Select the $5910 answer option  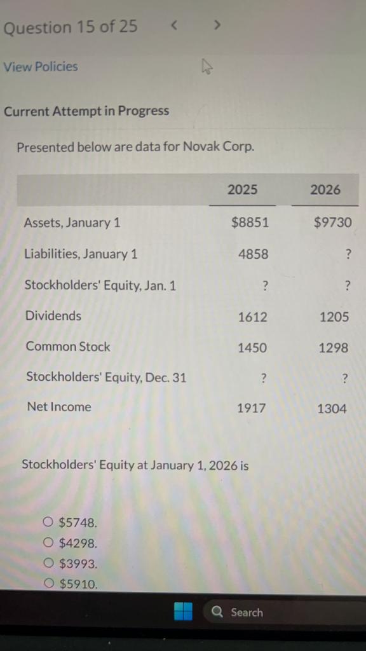(48, 582)
